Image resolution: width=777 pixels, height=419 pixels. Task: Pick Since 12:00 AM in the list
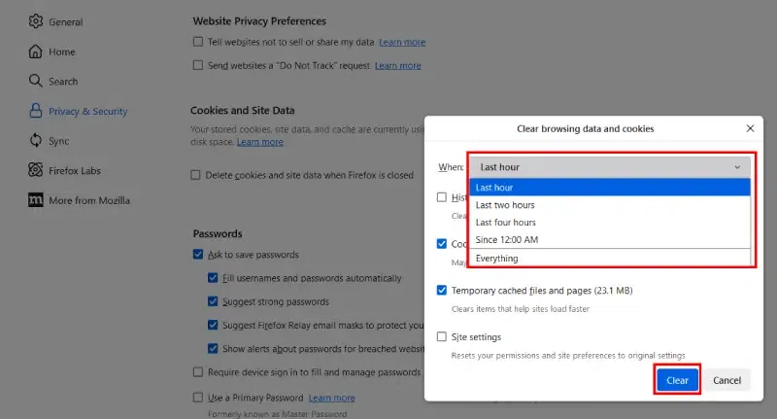(507, 240)
